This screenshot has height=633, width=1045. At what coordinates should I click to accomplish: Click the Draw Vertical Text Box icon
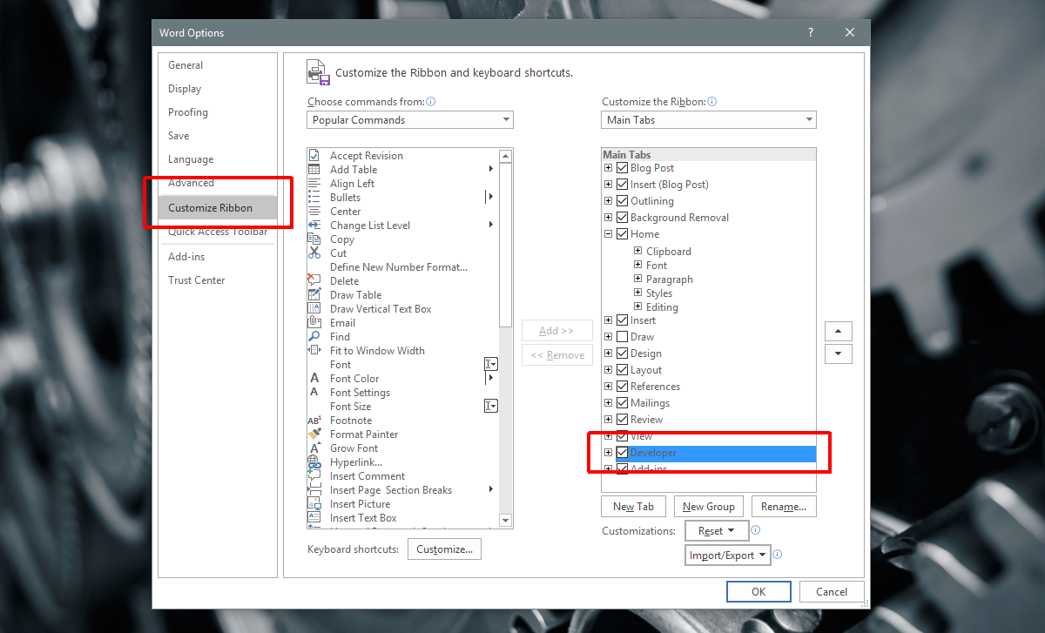pos(314,309)
